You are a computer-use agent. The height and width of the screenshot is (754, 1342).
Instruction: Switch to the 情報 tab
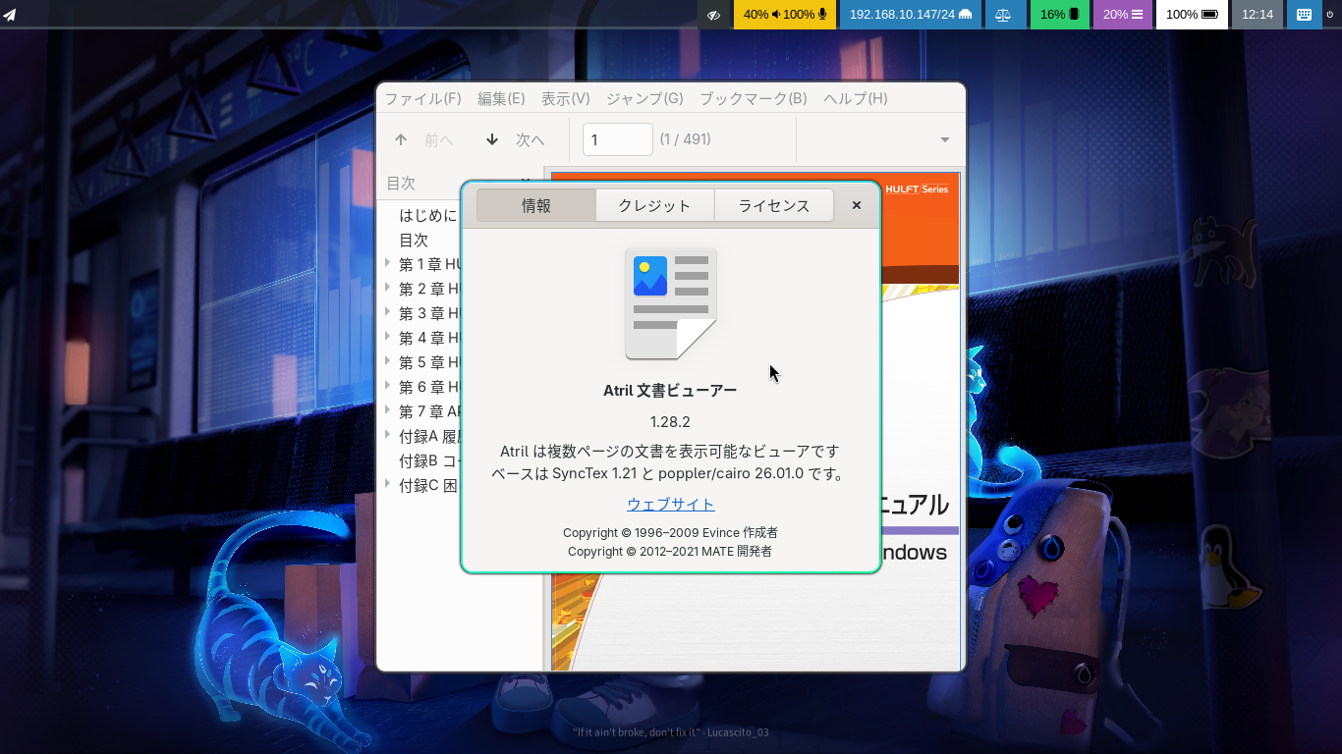536,205
